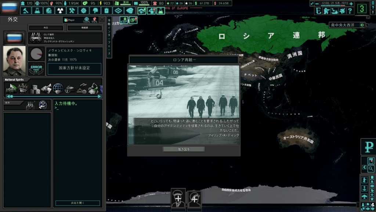Switch to the 情報部 tab
376x212 pixels.
tap(85, 28)
